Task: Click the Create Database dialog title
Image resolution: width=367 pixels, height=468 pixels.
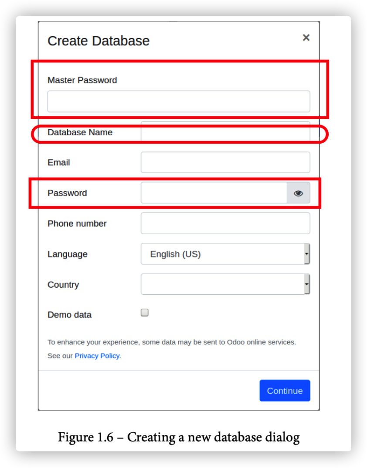Action: 99,41
